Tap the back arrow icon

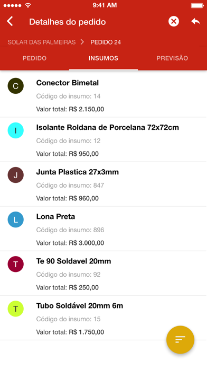tap(10, 21)
